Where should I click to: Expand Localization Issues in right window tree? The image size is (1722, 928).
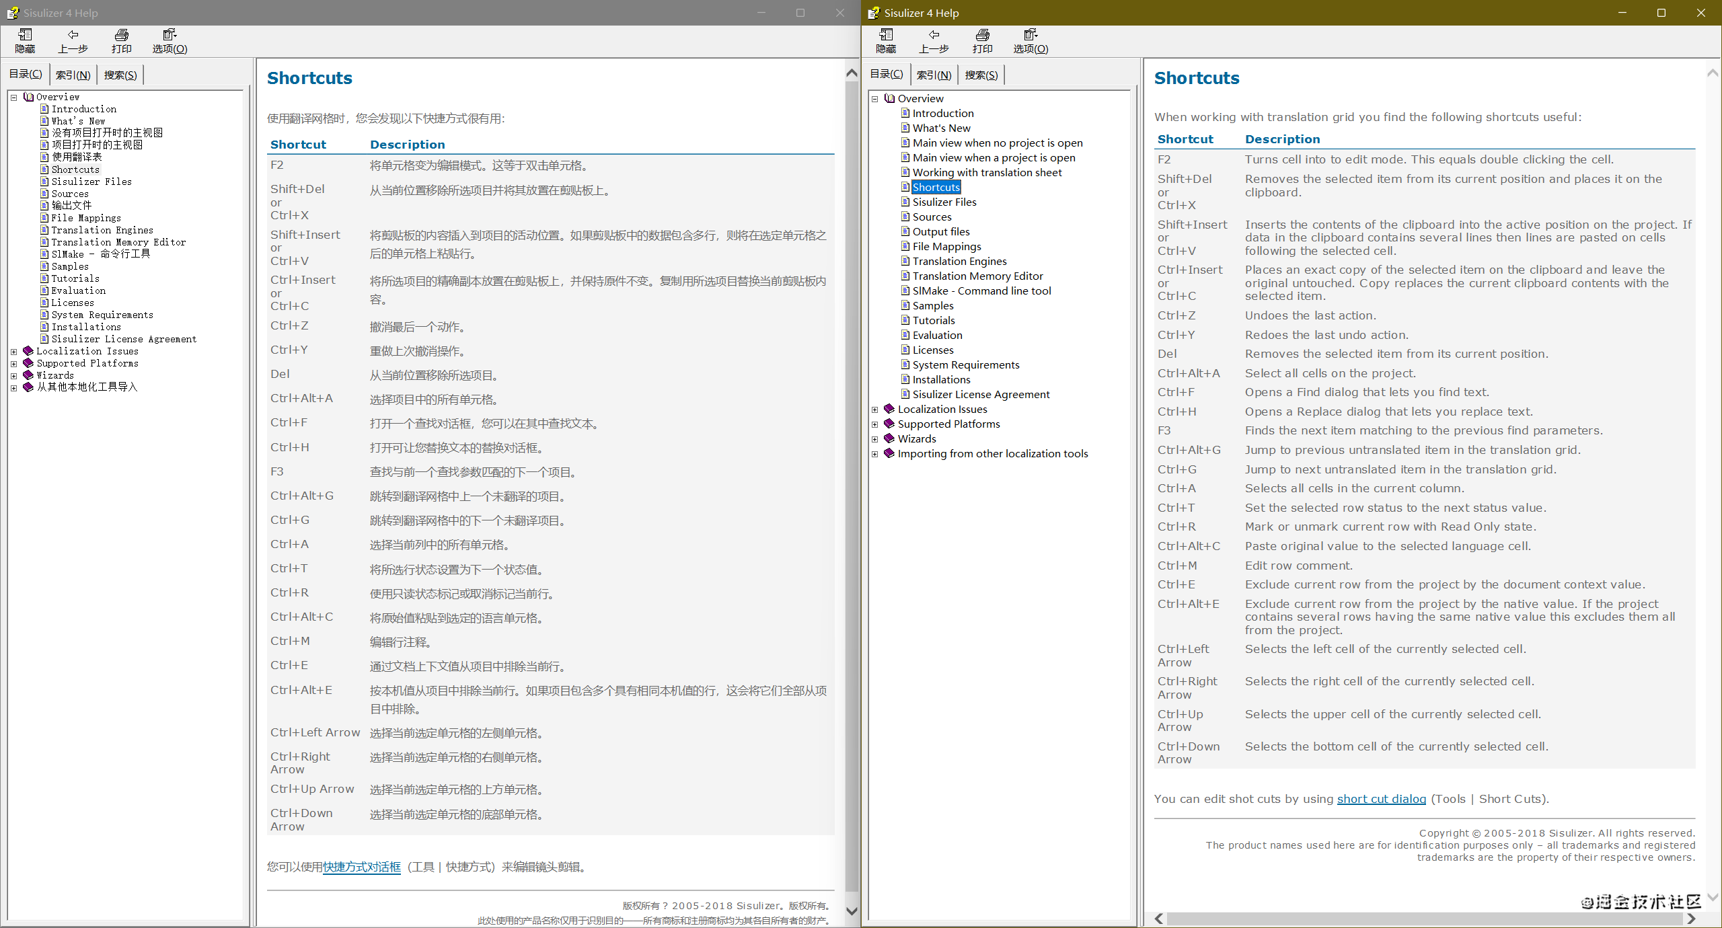click(x=875, y=410)
